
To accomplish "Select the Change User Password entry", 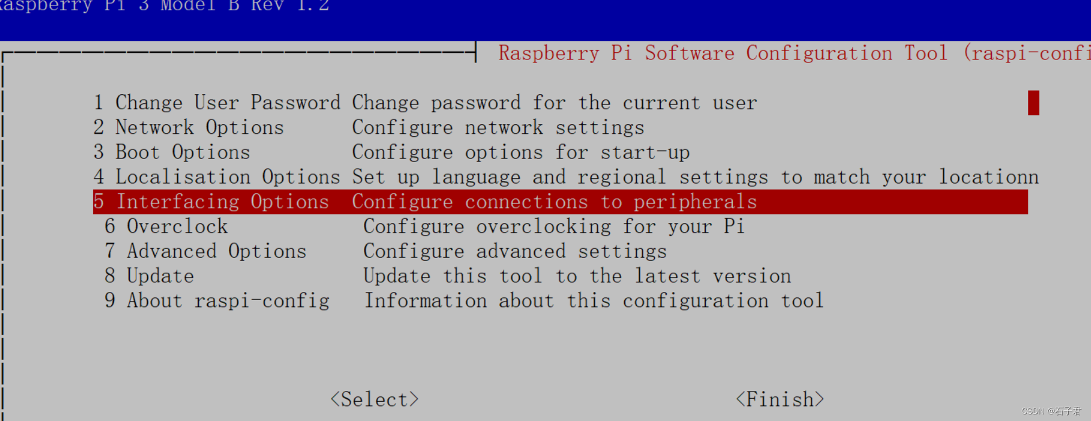I will pos(216,103).
